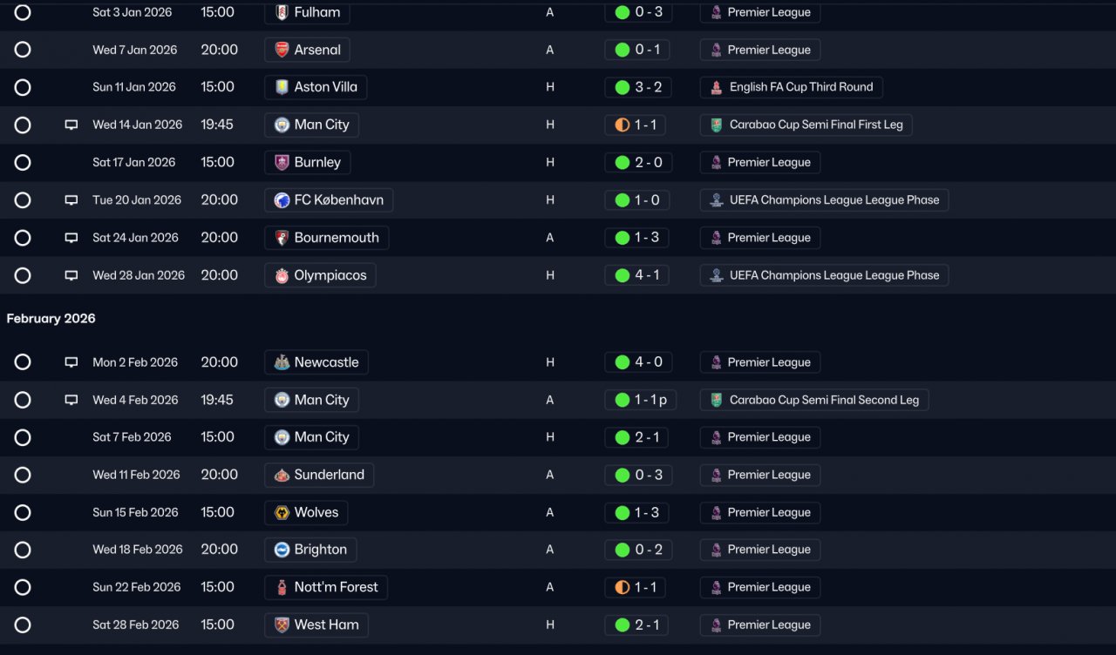Open Bournemouth team link
This screenshot has width=1116, height=655.
click(327, 238)
